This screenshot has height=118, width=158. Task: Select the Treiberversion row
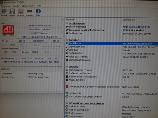pos(112,116)
